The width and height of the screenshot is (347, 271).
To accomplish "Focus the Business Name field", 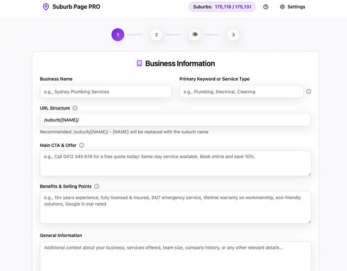I will click(x=106, y=92).
